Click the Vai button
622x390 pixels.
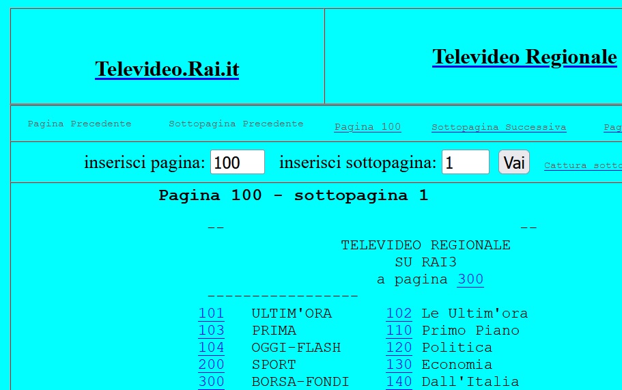point(513,162)
